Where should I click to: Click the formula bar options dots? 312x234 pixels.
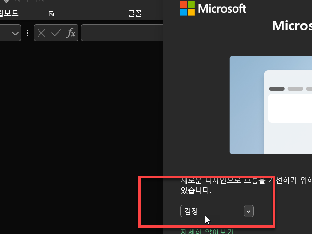[x=27, y=33]
